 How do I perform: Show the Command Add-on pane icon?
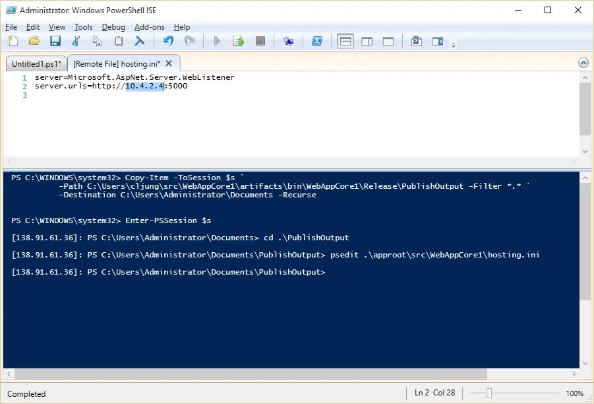tap(438, 40)
